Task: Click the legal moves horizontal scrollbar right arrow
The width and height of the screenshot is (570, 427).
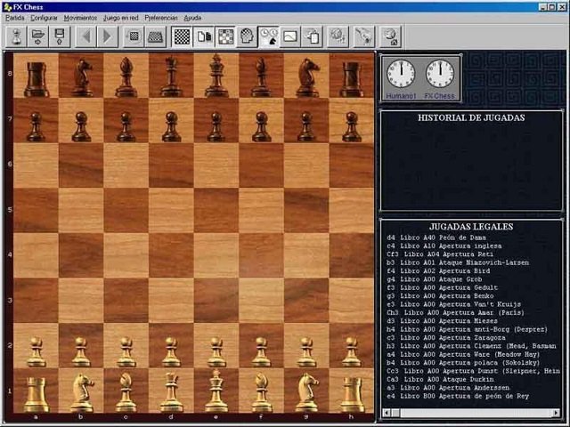Action: coord(556,413)
